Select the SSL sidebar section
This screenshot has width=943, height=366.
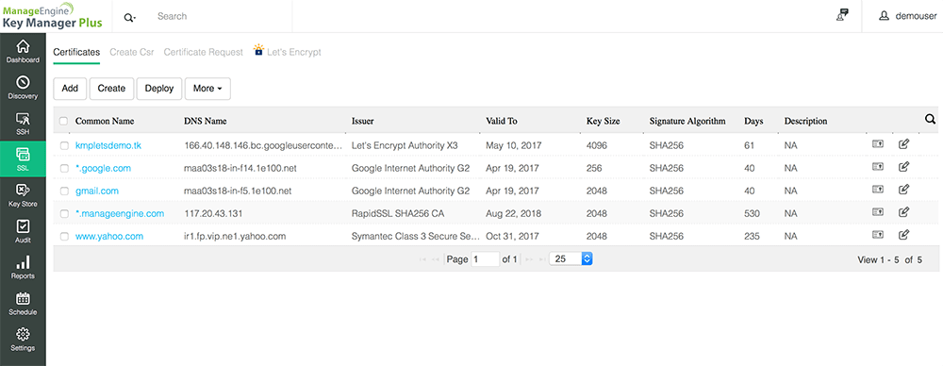click(23, 159)
